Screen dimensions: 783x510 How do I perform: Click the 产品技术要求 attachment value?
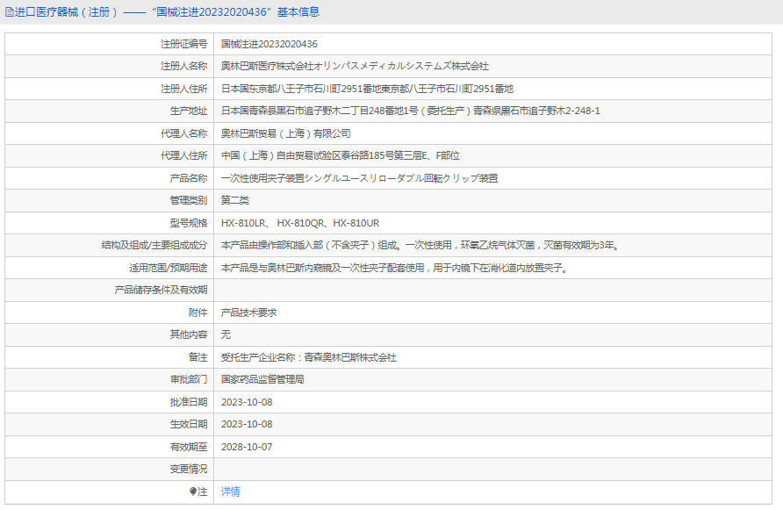[248, 312]
